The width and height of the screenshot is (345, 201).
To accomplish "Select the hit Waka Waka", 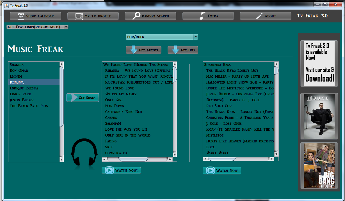I will 239,153.
